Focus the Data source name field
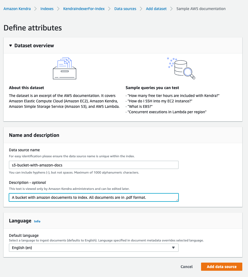The image size is (248, 277). point(94,165)
